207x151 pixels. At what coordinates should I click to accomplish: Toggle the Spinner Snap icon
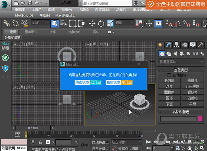tap(196, 23)
